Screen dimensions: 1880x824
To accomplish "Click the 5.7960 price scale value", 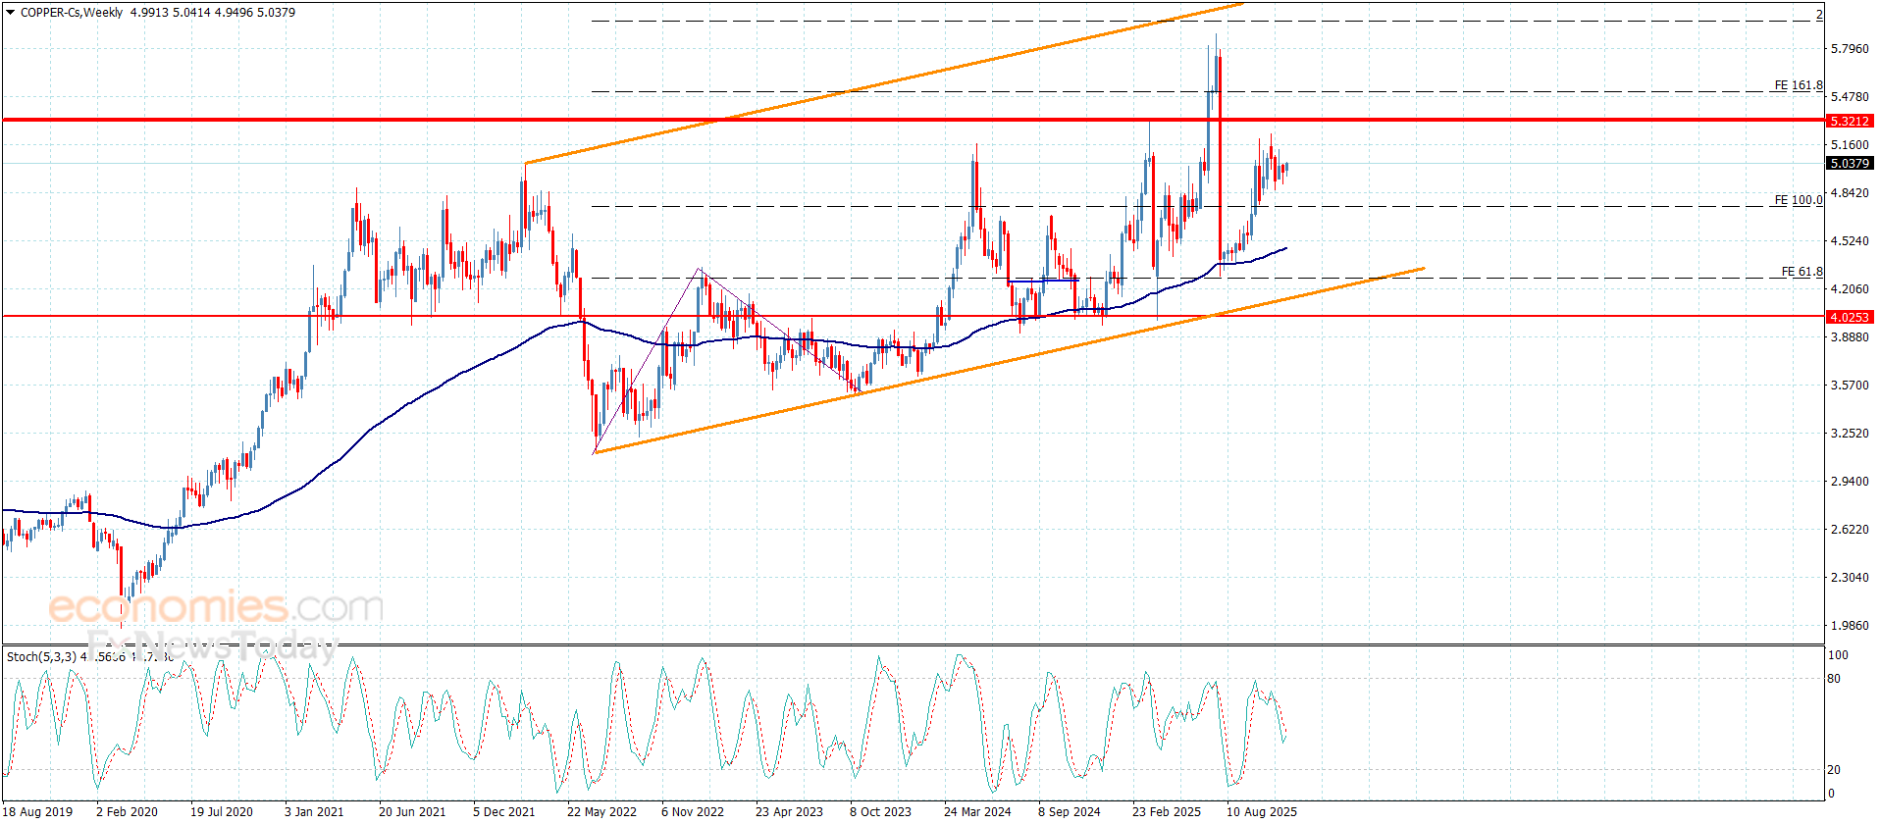I will pyautogui.click(x=1850, y=49).
